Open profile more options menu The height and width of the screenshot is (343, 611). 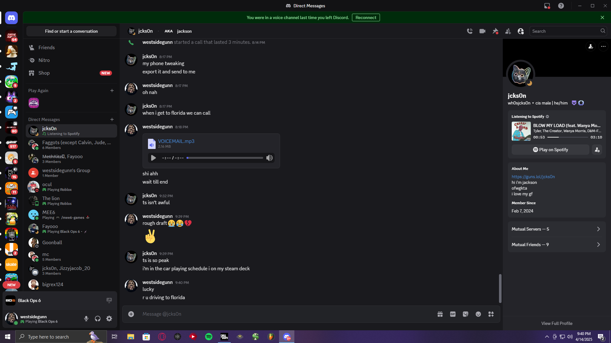click(x=603, y=46)
